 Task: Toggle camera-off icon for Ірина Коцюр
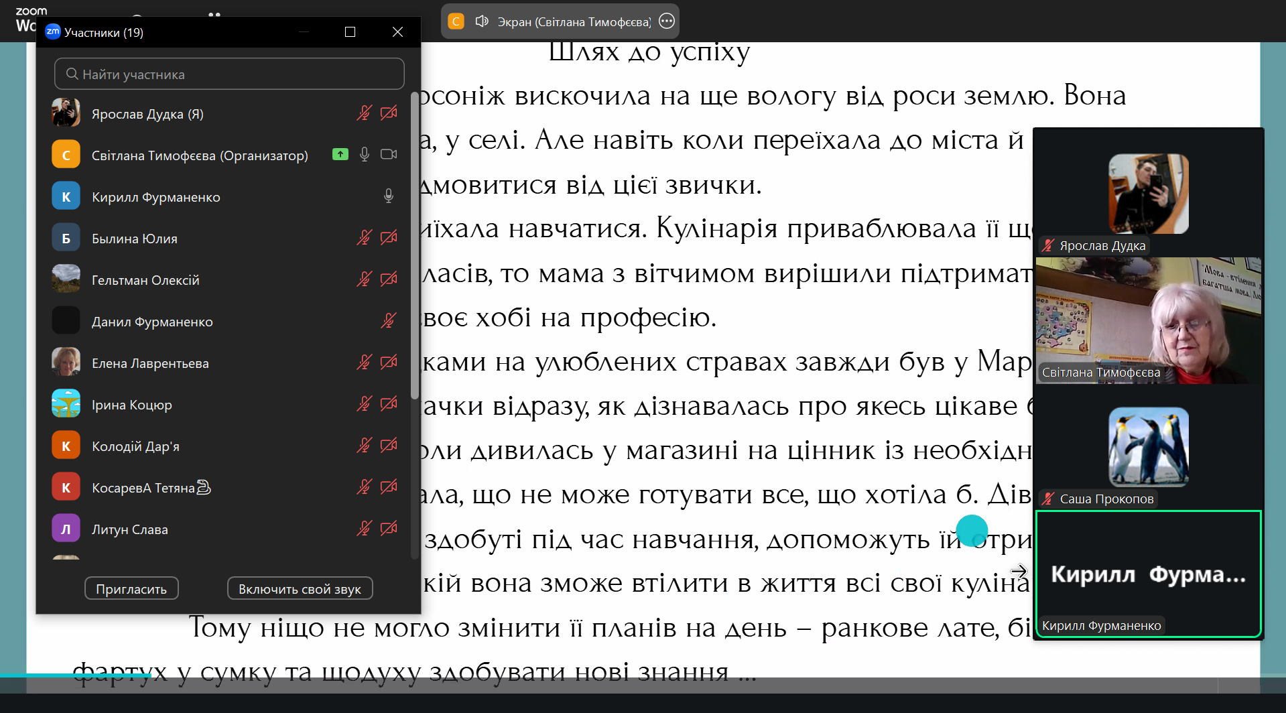click(389, 404)
